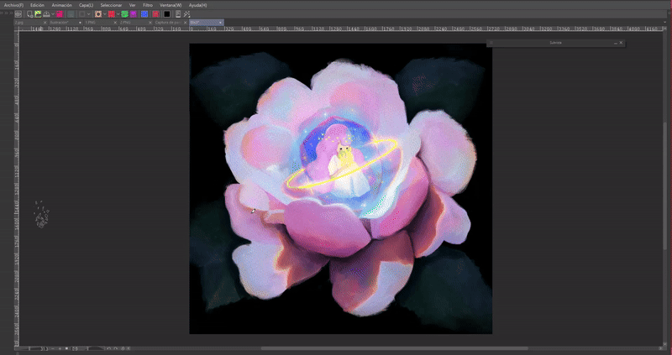Click the smartphone device icon
This screenshot has width=672, height=355.
[x=178, y=14]
